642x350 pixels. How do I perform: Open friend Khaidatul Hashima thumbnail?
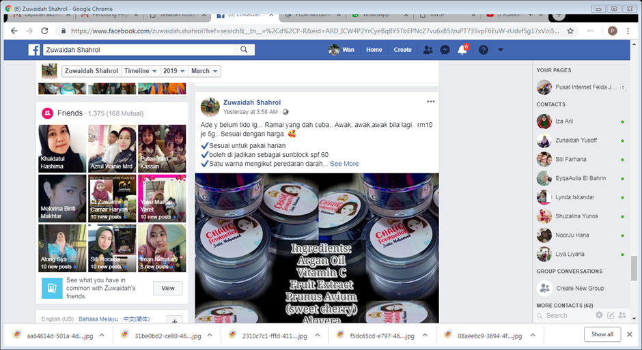[62, 149]
